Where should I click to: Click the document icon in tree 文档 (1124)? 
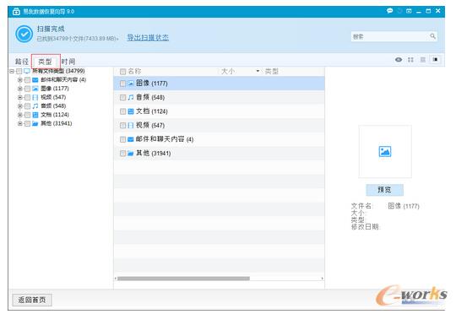[x=35, y=115]
